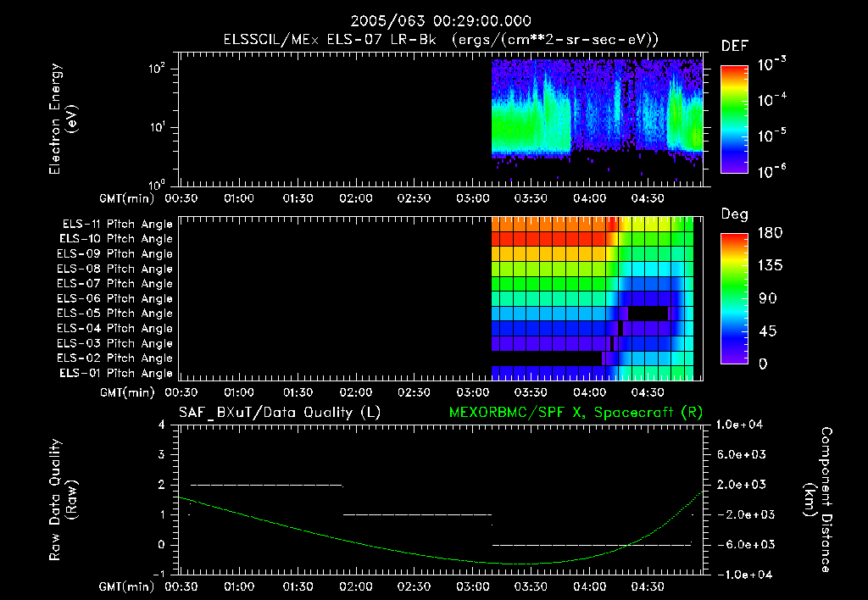Click the 02:00 tick label under pitch angle panel
The width and height of the screenshot is (868, 600).
pyautogui.click(x=356, y=392)
